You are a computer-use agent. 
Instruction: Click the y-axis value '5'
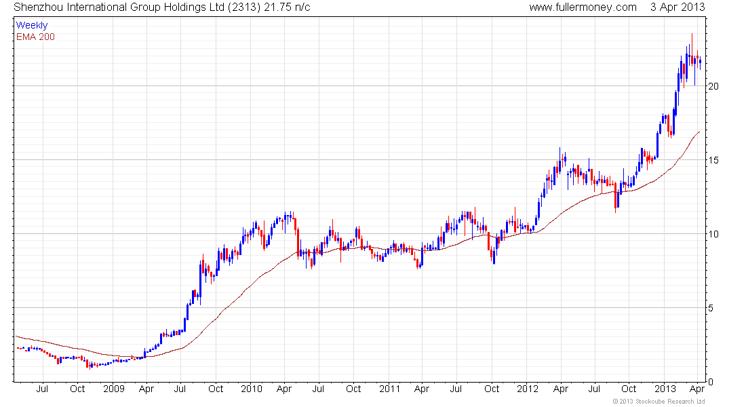711,308
